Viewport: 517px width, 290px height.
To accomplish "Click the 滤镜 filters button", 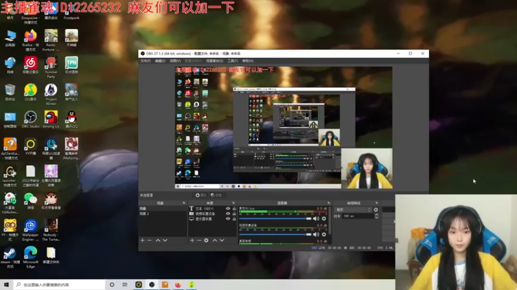I will pos(216,195).
